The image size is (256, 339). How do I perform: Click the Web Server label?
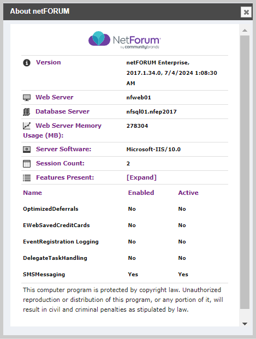tap(55, 97)
